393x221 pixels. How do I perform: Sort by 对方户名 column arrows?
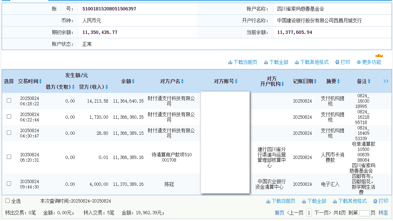[x=182, y=81]
